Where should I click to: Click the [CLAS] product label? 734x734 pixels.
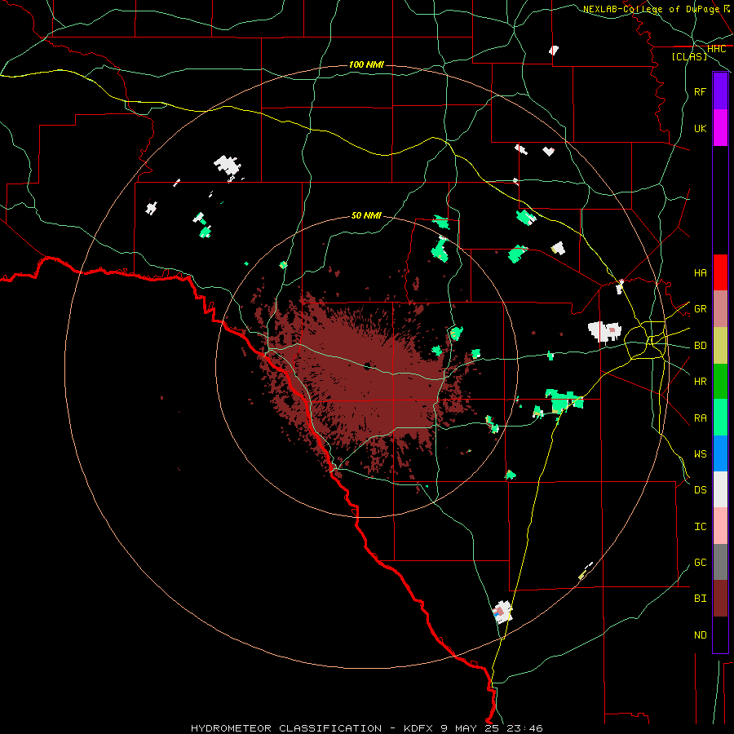[x=689, y=56]
